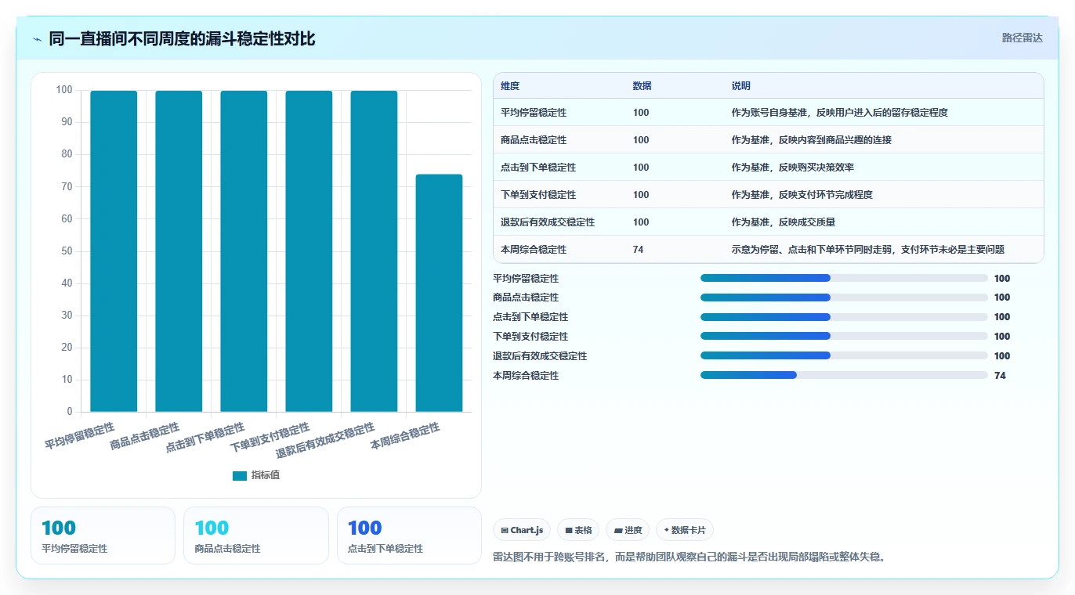The height and width of the screenshot is (595, 1075).
Task: Click the x-axis label 商品点击稳定性
Action: click(144, 436)
